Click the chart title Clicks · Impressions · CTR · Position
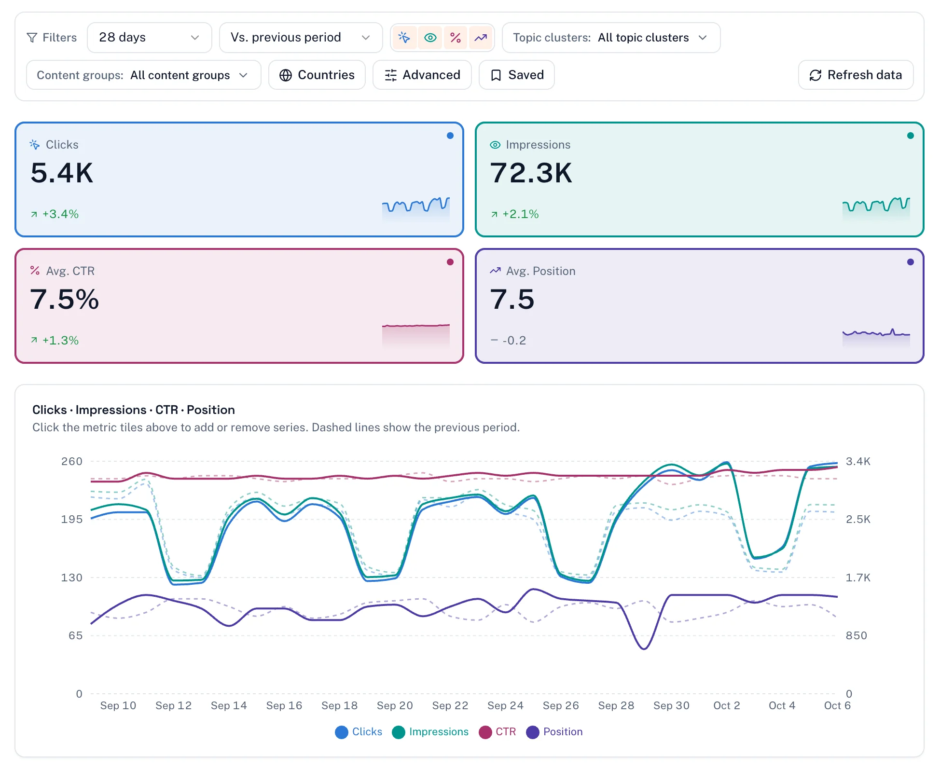The width and height of the screenshot is (940, 770). 134,410
